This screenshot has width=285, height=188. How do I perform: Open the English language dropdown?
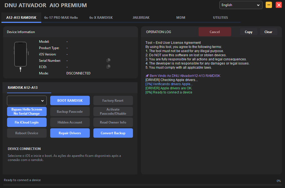coord(241,5)
